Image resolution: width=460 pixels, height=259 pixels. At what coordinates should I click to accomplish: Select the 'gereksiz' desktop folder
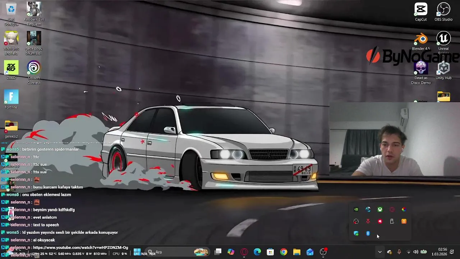pos(11,129)
